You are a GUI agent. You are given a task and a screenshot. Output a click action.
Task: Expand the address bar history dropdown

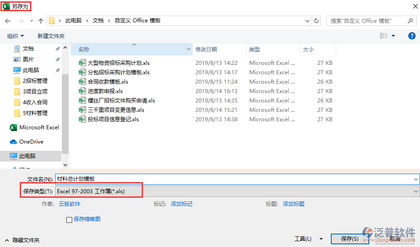coord(307,21)
